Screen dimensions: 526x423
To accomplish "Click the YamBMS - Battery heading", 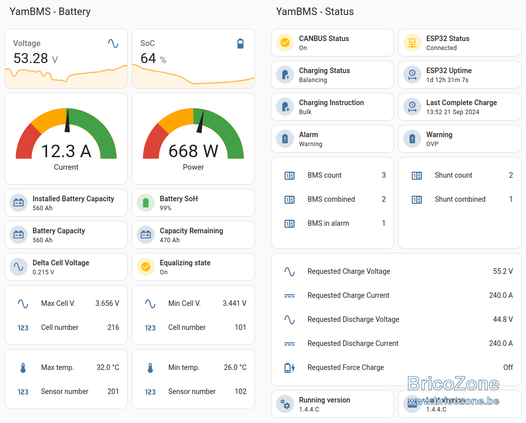I will pyautogui.click(x=50, y=12).
